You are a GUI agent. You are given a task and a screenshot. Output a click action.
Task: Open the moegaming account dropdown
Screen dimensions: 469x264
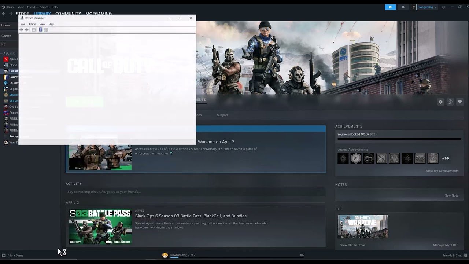pos(426,7)
